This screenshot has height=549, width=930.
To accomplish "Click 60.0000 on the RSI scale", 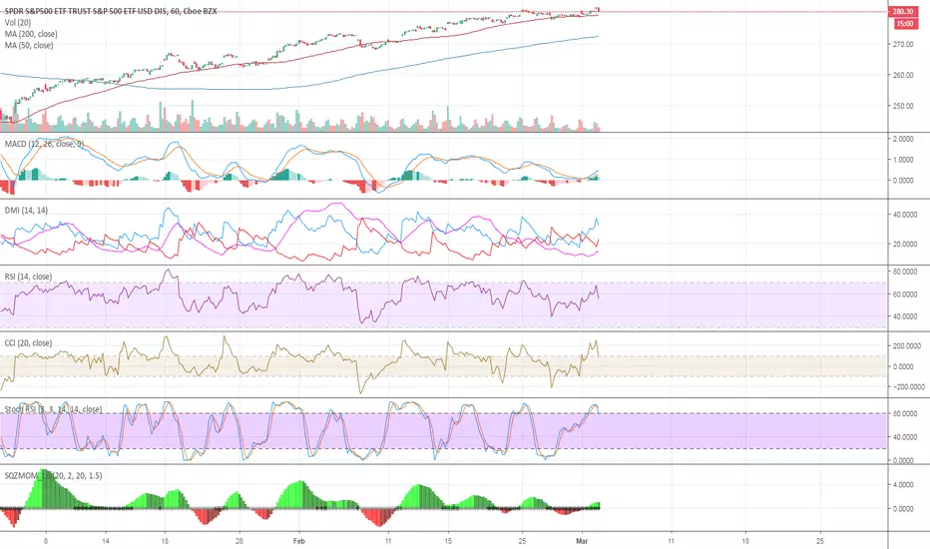I will point(904,294).
